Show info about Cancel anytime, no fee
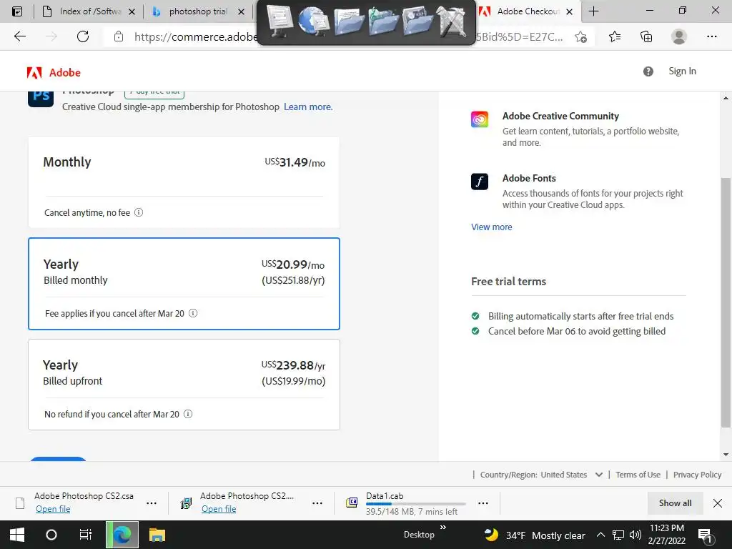This screenshot has height=549, width=732. tap(139, 212)
